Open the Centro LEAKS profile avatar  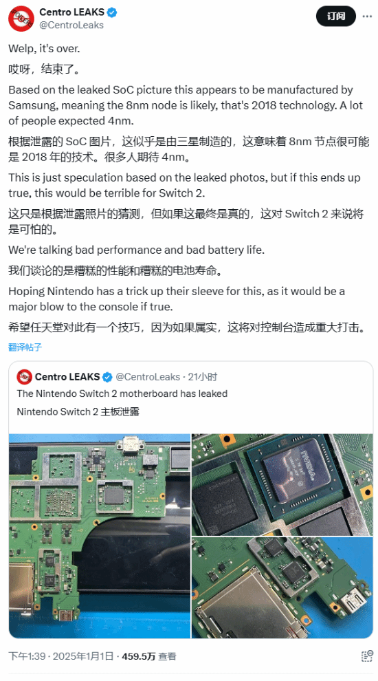point(21,19)
